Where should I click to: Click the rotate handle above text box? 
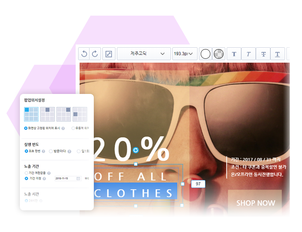135,150
